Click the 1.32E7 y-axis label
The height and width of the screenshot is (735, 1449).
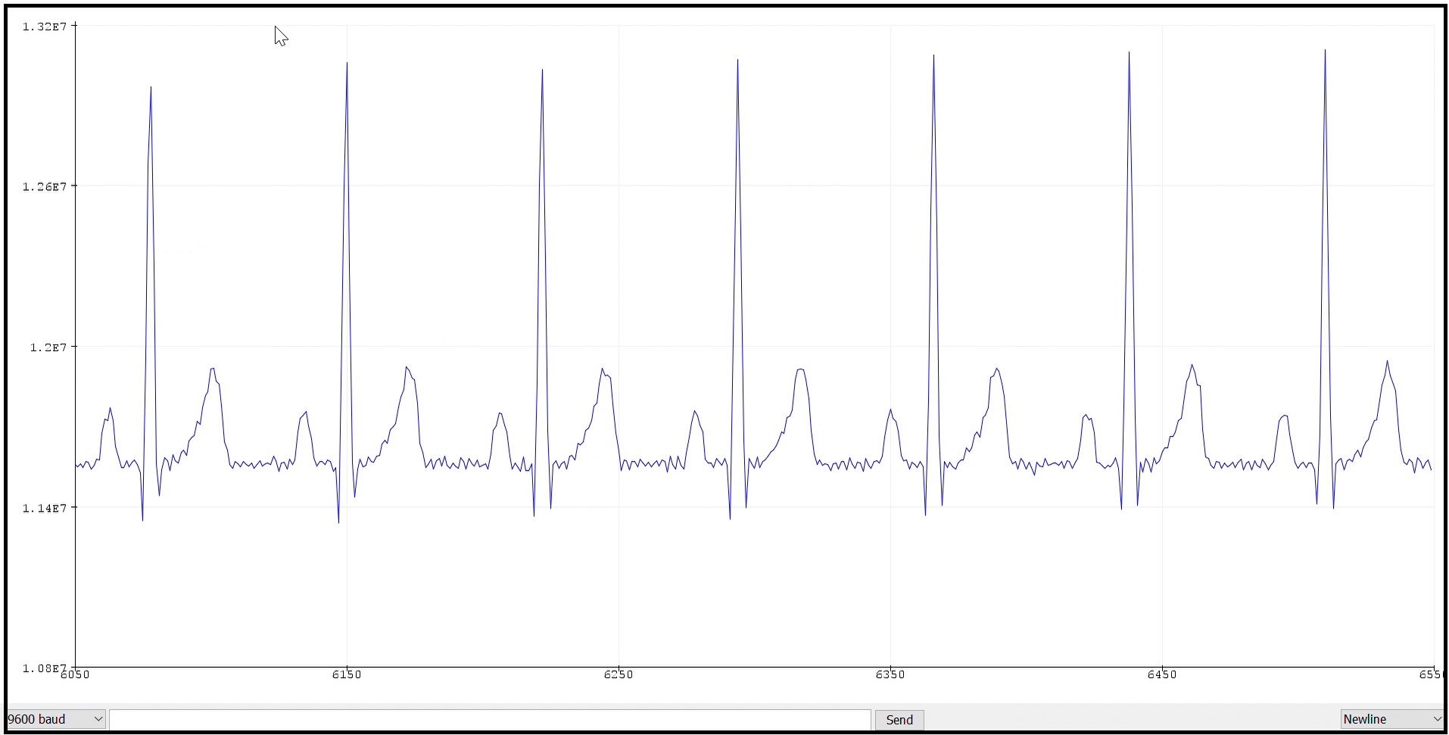45,26
